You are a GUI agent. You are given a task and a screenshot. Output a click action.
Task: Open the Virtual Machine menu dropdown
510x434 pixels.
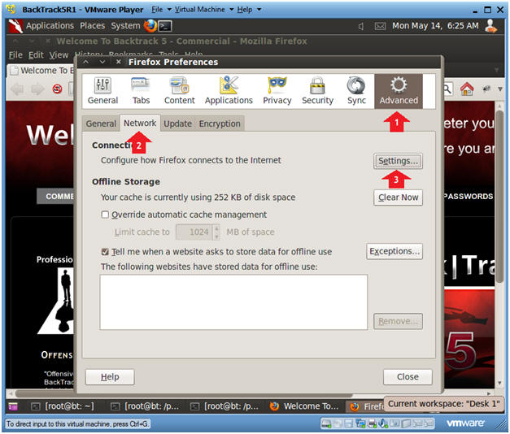point(204,10)
